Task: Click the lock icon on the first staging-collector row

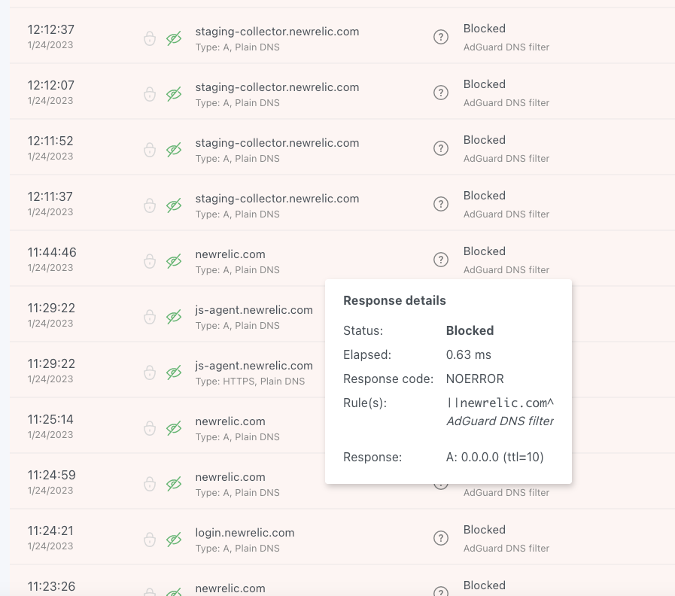Action: pos(149,37)
